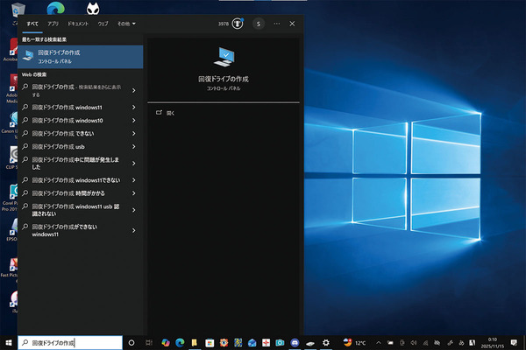Select the Edge shortcut on the desktop

point(55,9)
